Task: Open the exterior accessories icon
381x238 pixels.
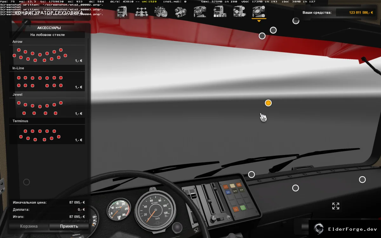Action: pyautogui.click(x=239, y=12)
